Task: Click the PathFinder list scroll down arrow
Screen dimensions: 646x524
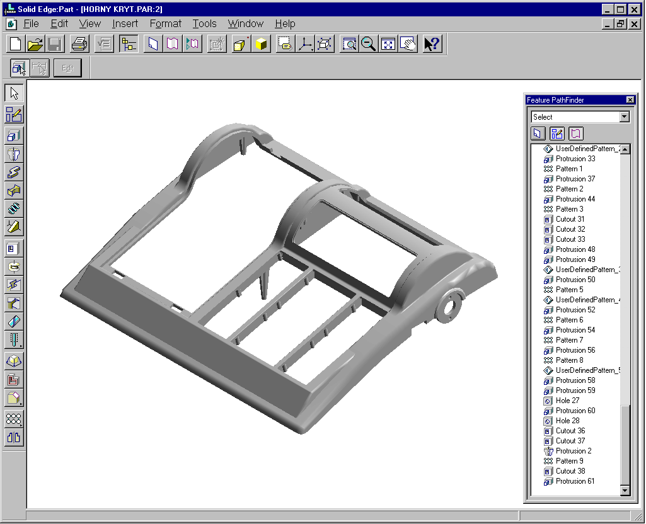Action: (x=625, y=490)
